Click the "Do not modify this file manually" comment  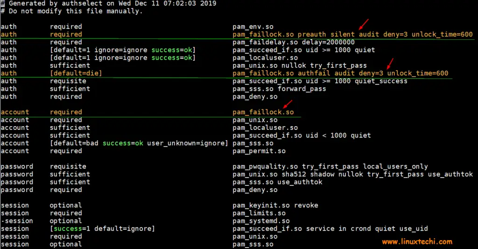click(x=71, y=11)
